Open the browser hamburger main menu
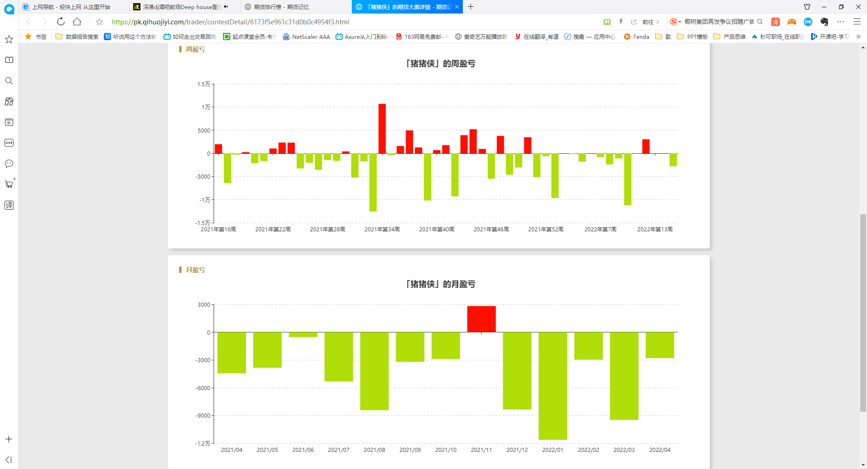Screen dimensions: 867x469 pyautogui.click(x=857, y=22)
